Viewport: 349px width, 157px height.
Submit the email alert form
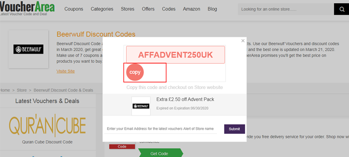[234, 129]
